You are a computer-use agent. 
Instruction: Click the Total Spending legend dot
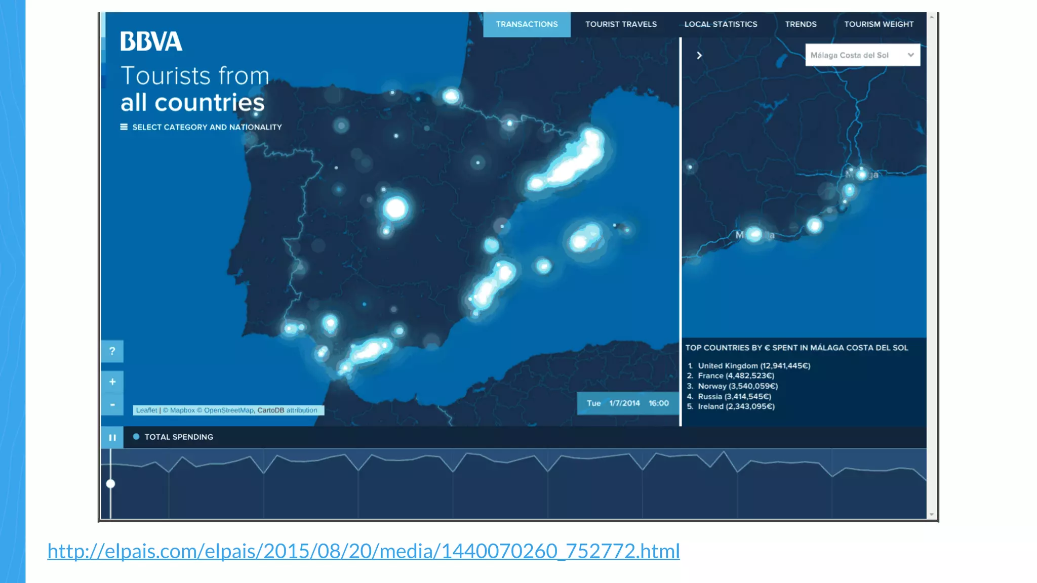(136, 437)
